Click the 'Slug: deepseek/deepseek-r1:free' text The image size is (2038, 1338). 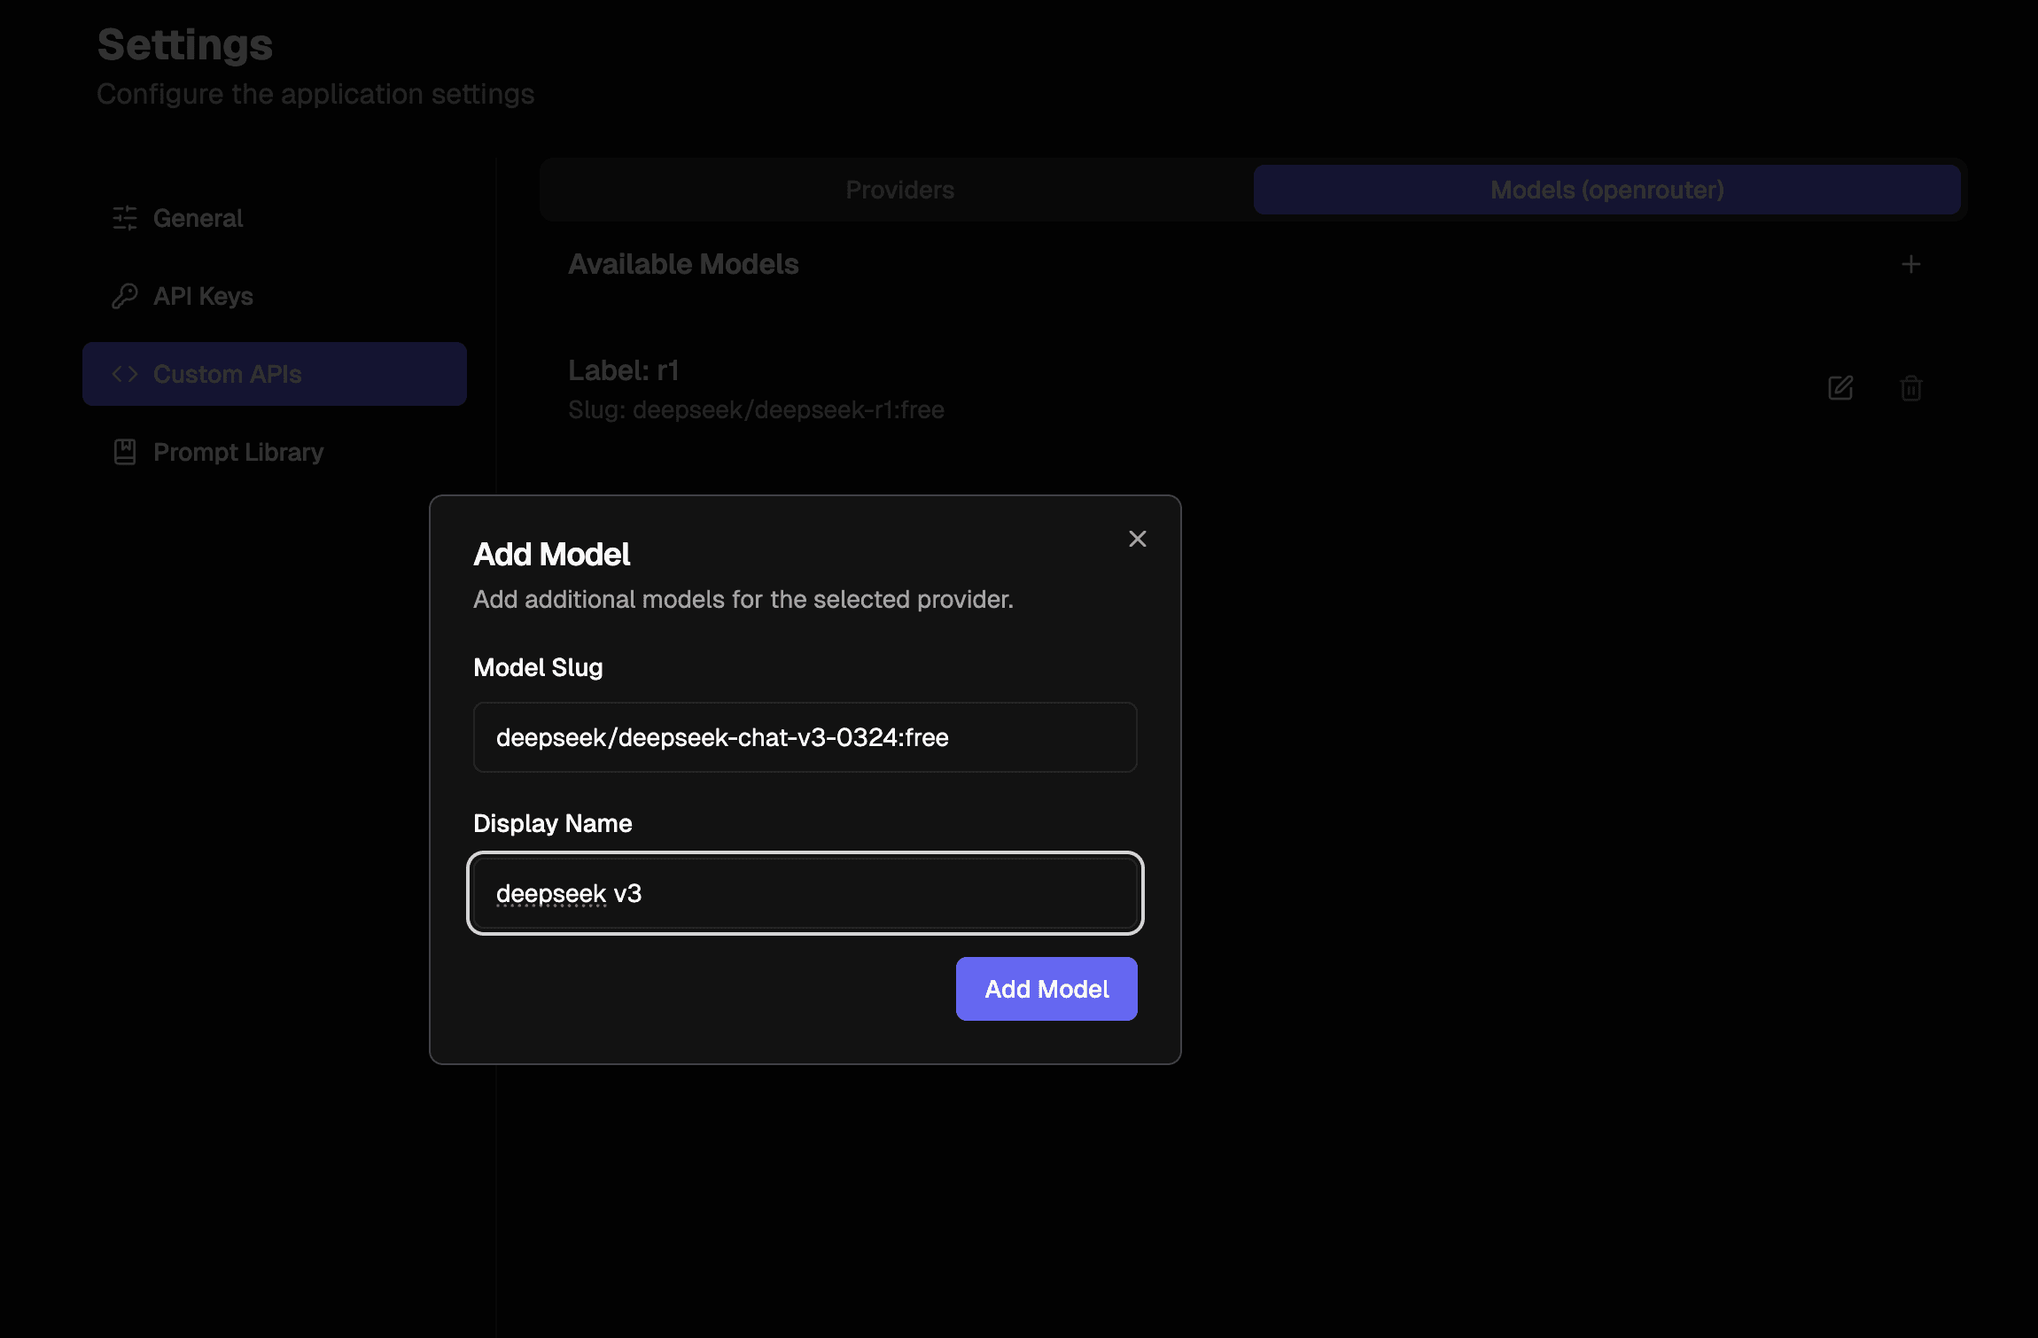pyautogui.click(x=756, y=409)
